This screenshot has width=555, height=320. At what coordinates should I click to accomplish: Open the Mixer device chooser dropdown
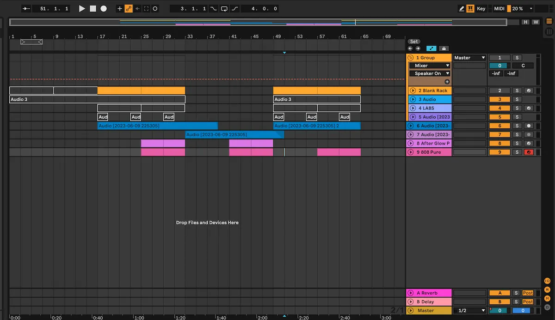(429, 66)
